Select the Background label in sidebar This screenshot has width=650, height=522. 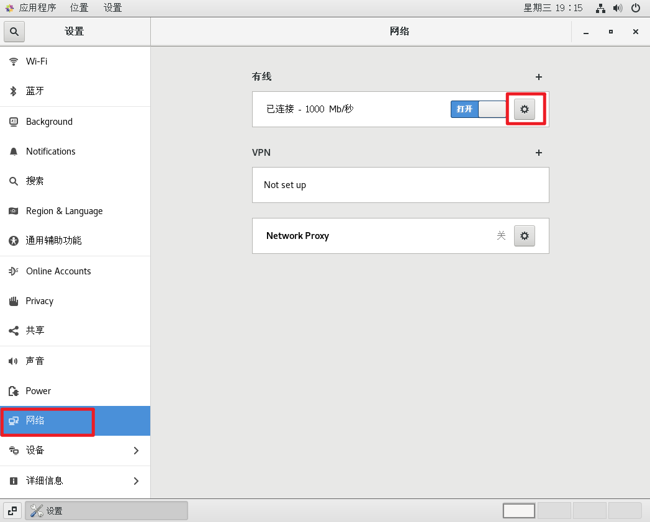pyautogui.click(x=49, y=122)
